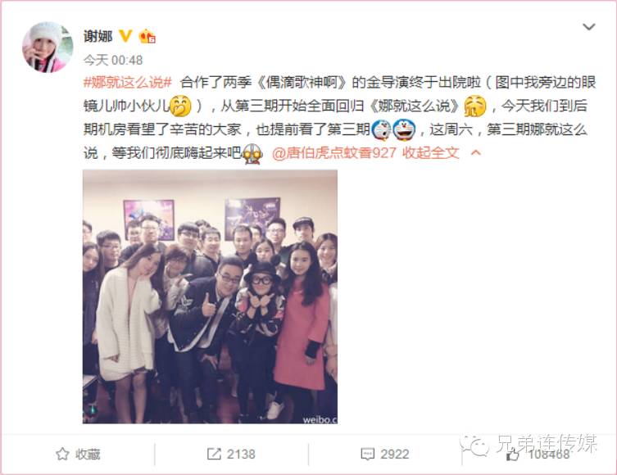Repost using the share arrow icon
Screen dimensions: 617x475
[x=214, y=454]
